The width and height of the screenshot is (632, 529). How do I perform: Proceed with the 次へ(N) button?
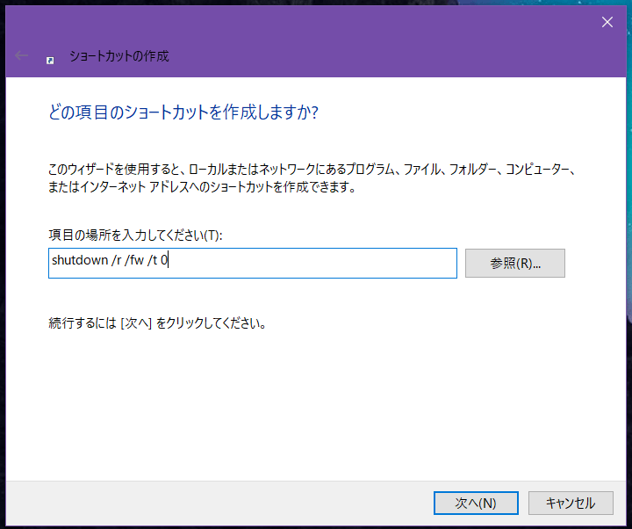click(x=476, y=503)
